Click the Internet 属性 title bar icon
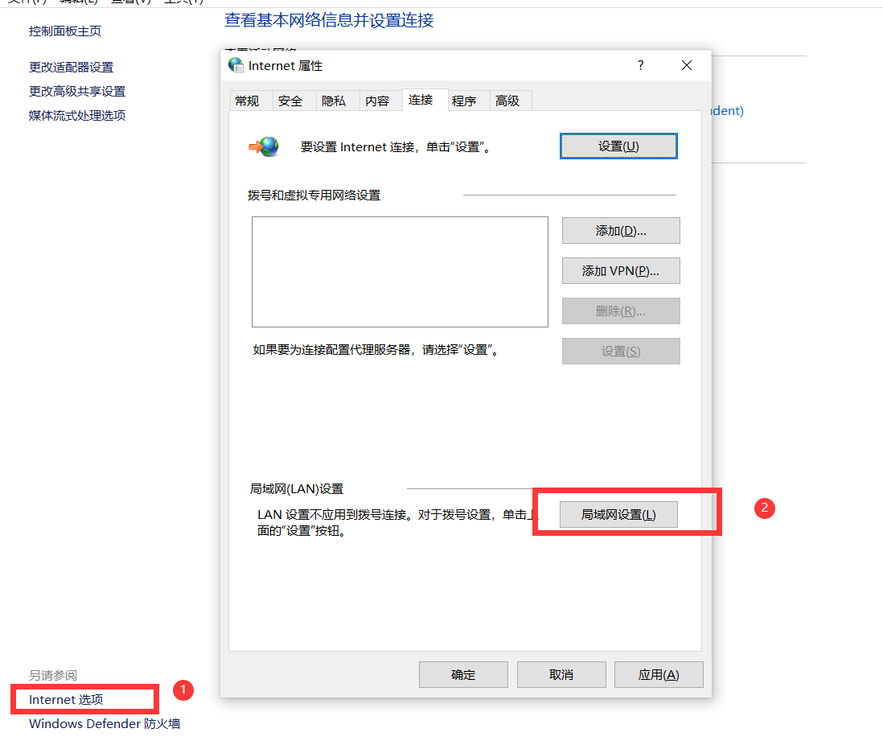 pos(234,65)
